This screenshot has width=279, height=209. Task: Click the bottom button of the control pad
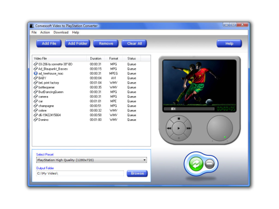coord(179,138)
